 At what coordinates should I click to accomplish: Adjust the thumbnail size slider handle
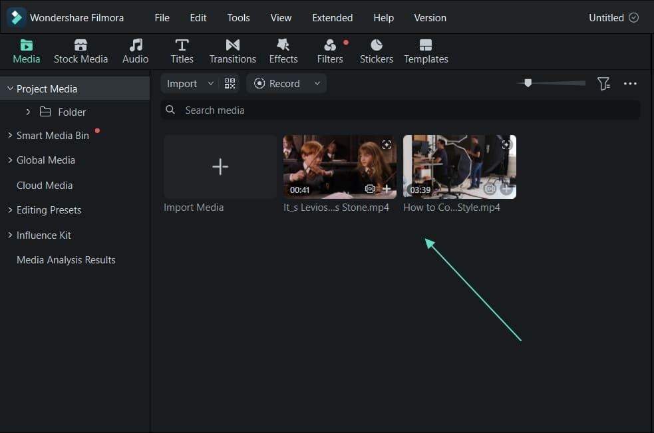click(528, 82)
